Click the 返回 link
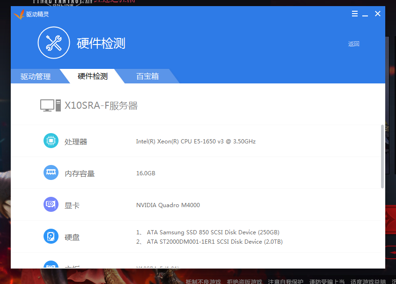396x284 pixels. click(353, 44)
